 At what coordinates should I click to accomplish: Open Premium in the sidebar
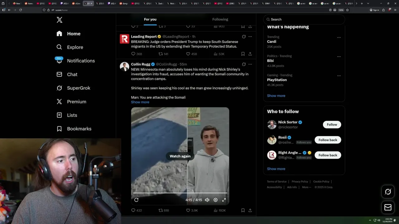(71, 101)
